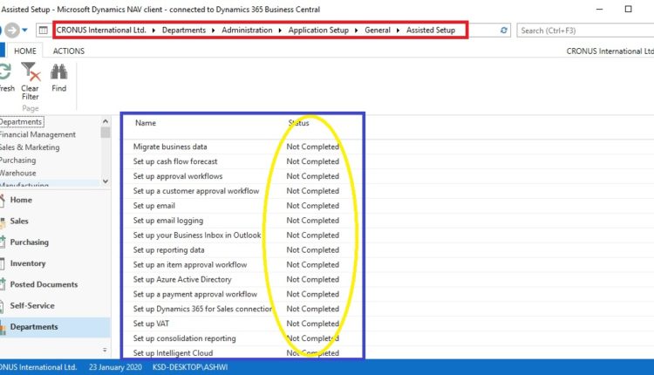Click the page icon left of address bar
Image resolution: width=654 pixels, height=375 pixels.
pos(44,31)
